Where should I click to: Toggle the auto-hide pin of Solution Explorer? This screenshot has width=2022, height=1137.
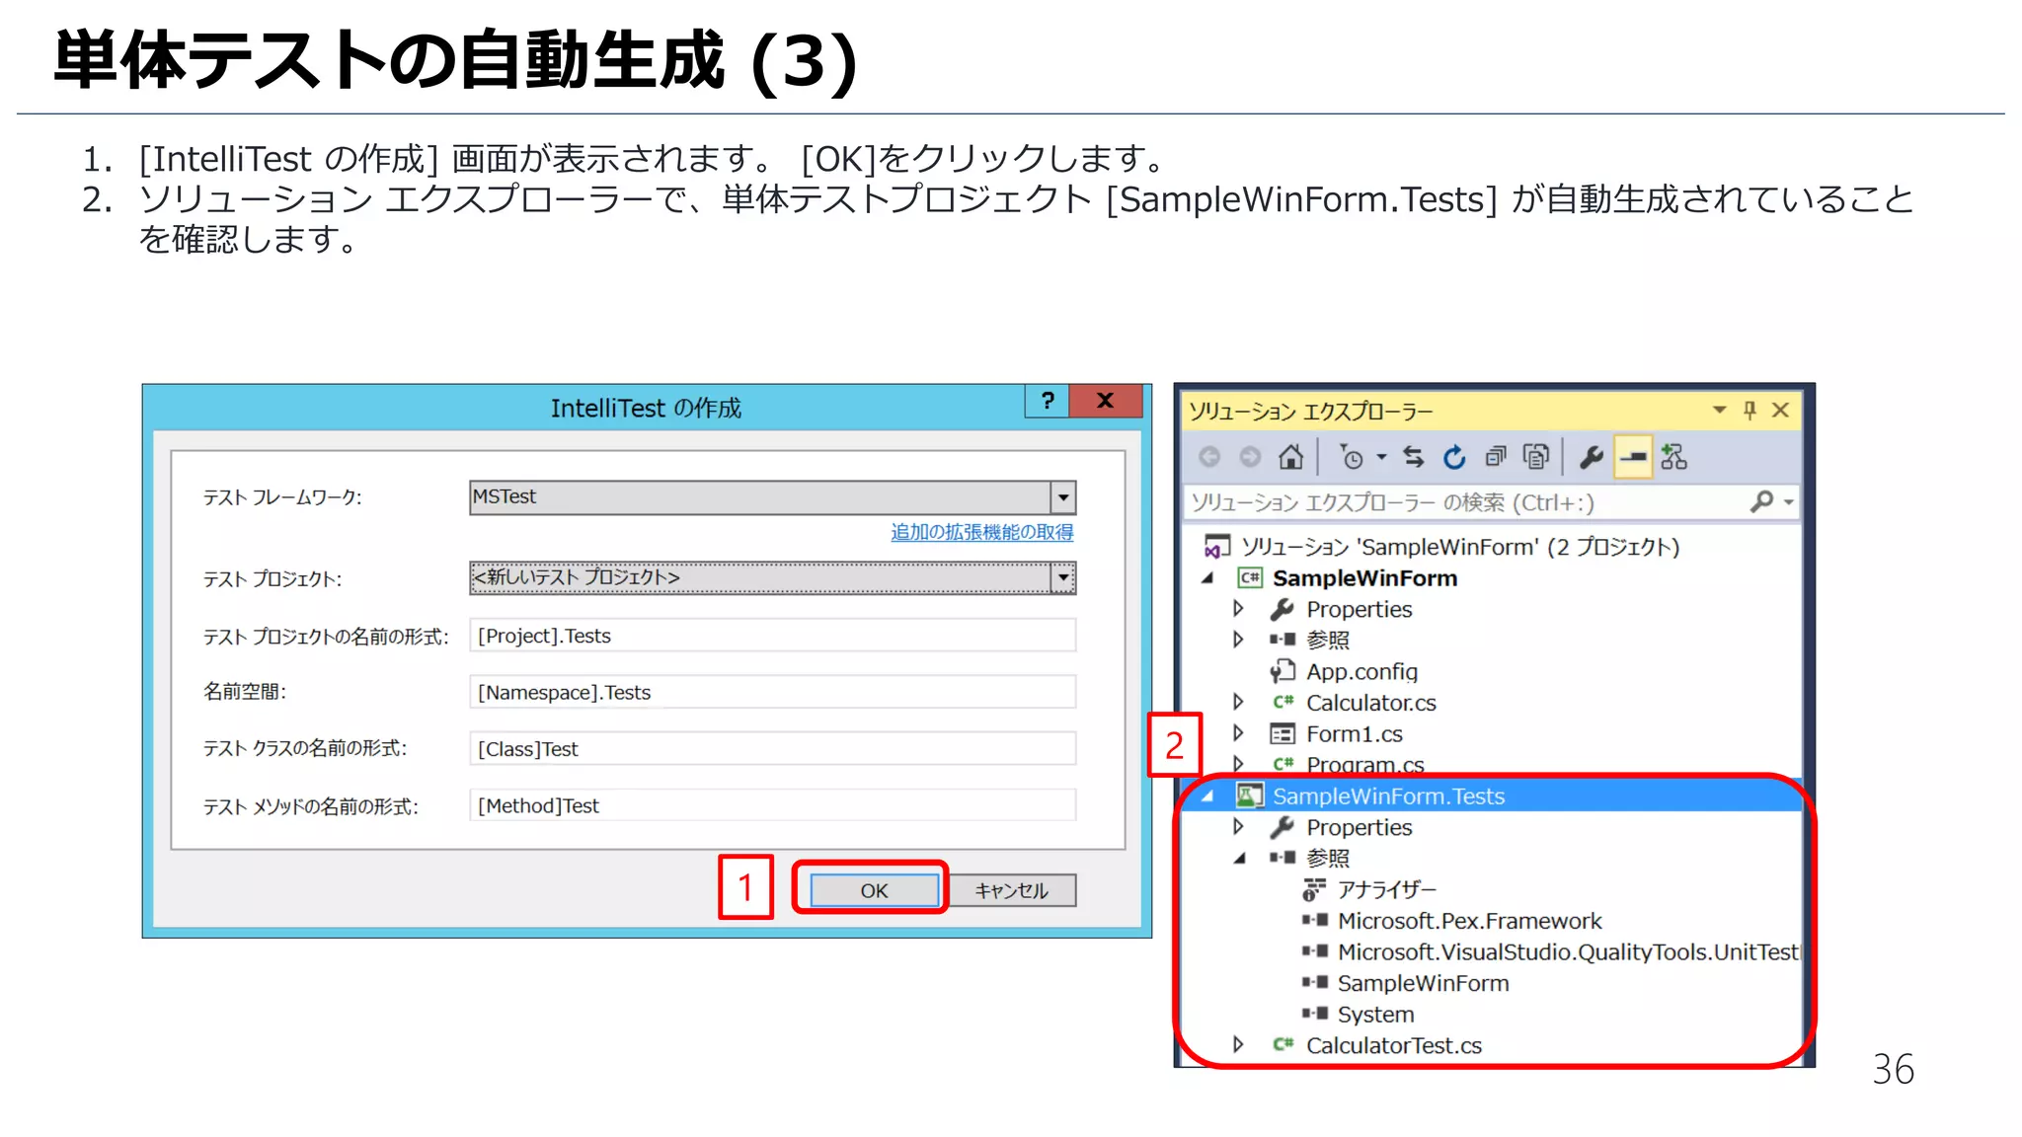(1750, 410)
